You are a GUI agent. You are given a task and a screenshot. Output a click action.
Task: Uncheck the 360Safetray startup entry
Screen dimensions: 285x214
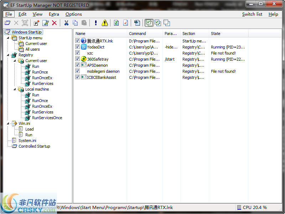pyautogui.click(x=77, y=59)
